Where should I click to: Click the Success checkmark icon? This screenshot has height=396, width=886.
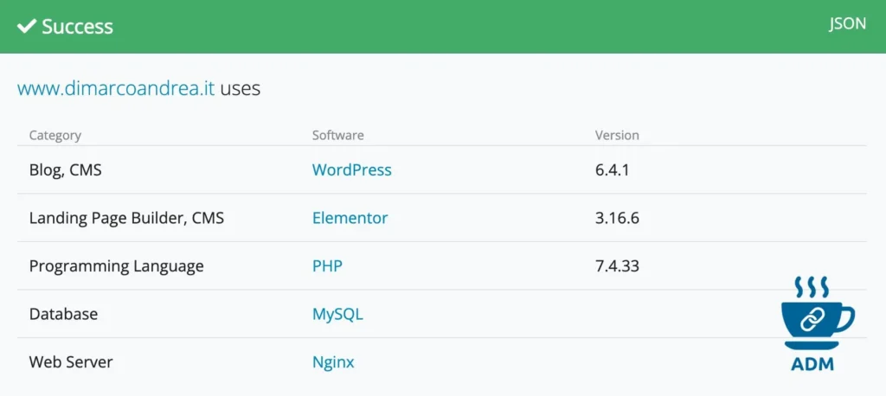[27, 27]
